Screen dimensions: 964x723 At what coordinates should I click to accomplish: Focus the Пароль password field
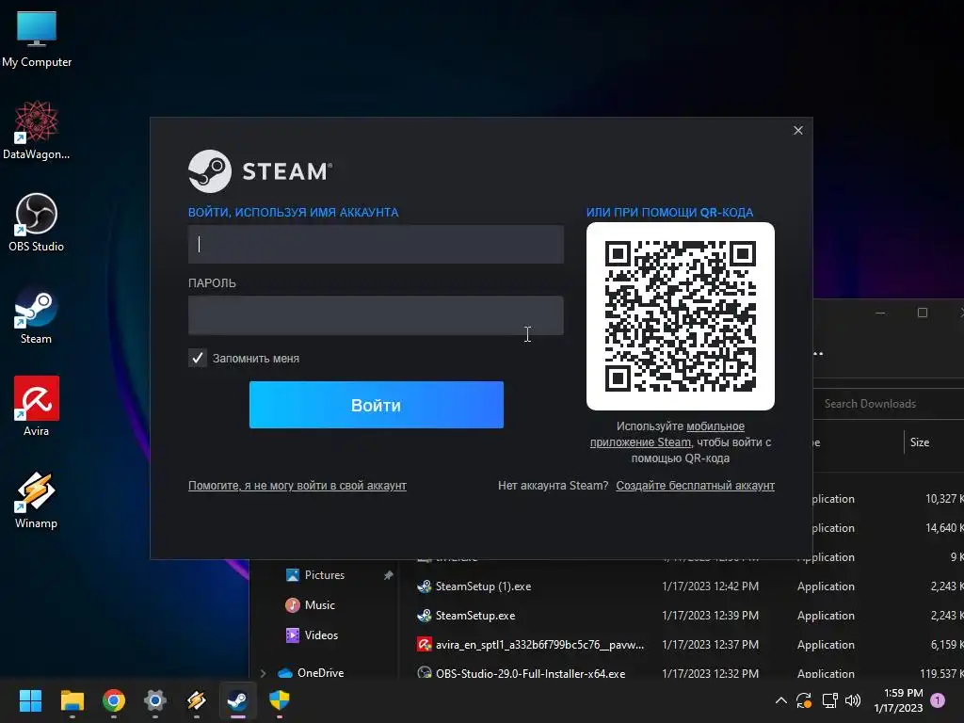tap(376, 315)
